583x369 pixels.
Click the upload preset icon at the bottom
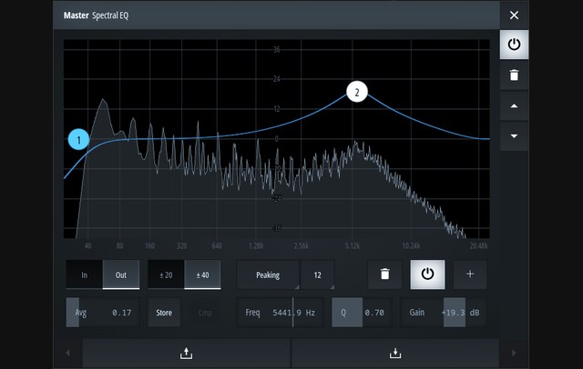186,353
